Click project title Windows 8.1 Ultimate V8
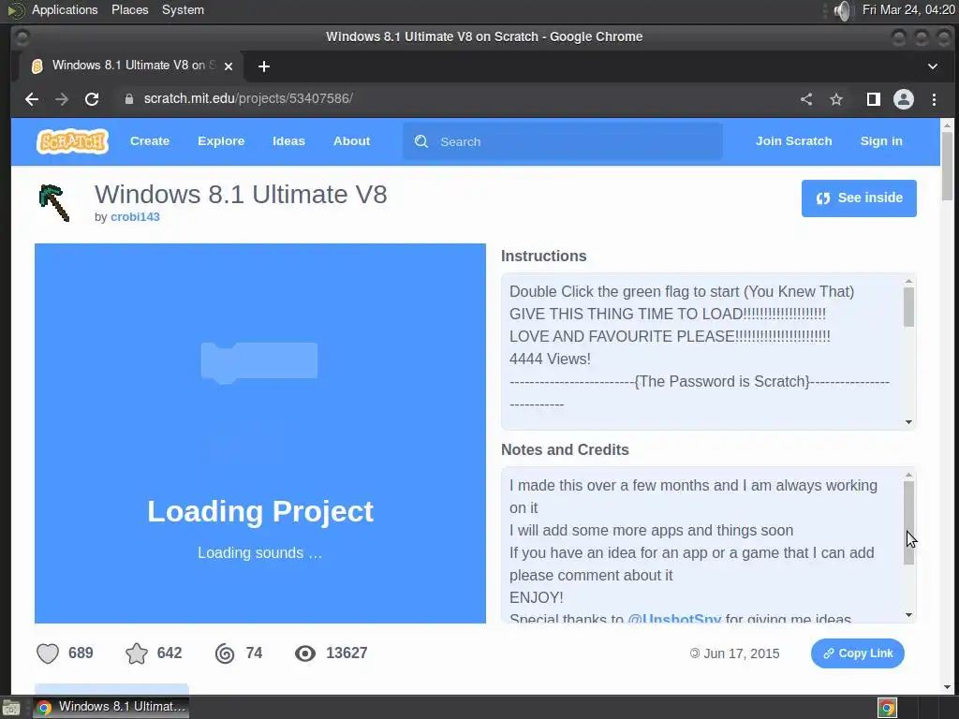This screenshot has width=959, height=719. [241, 195]
